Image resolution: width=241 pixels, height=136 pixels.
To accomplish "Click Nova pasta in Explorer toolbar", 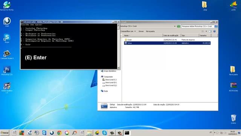I will point(150,31).
